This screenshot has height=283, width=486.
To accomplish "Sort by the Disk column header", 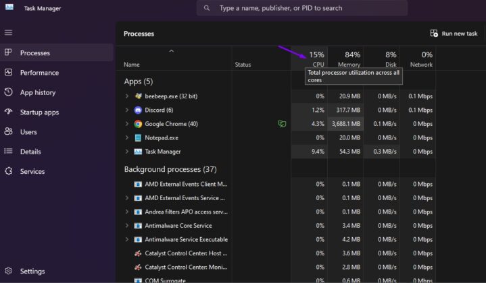I will 382,59.
